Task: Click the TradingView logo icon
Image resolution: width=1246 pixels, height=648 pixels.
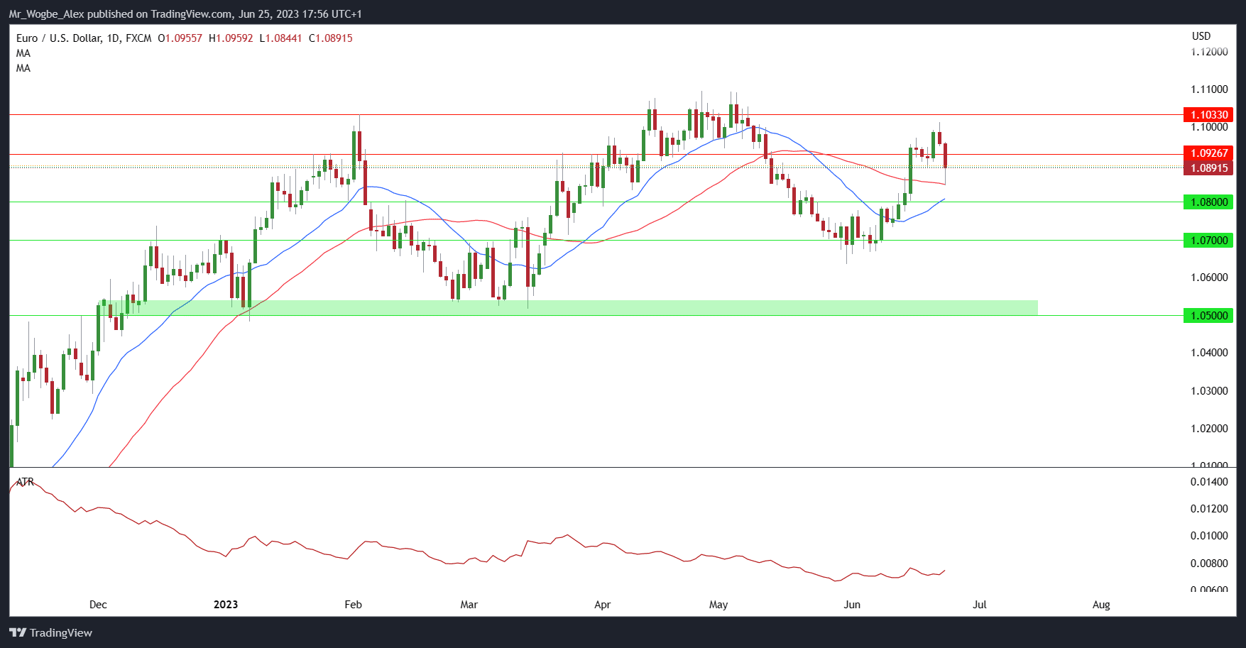Action: pyautogui.click(x=18, y=632)
